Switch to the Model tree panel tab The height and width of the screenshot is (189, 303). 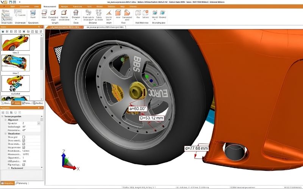tap(6, 103)
